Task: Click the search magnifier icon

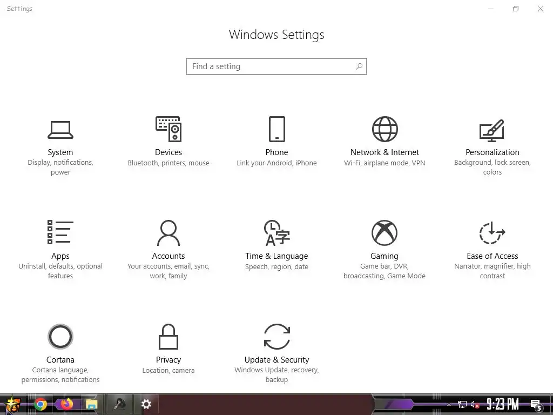Action: point(359,66)
